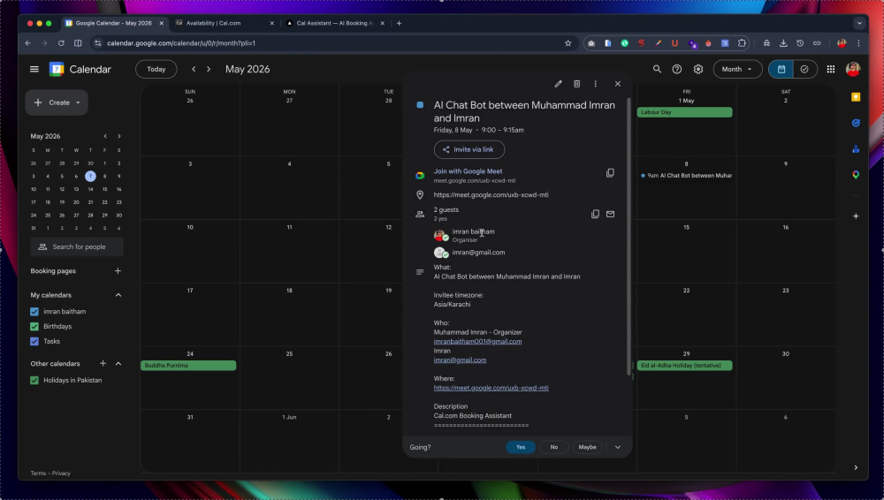
Task: Close the event details popup
Action: [617, 84]
